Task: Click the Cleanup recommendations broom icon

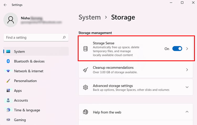Action: pos(85,70)
